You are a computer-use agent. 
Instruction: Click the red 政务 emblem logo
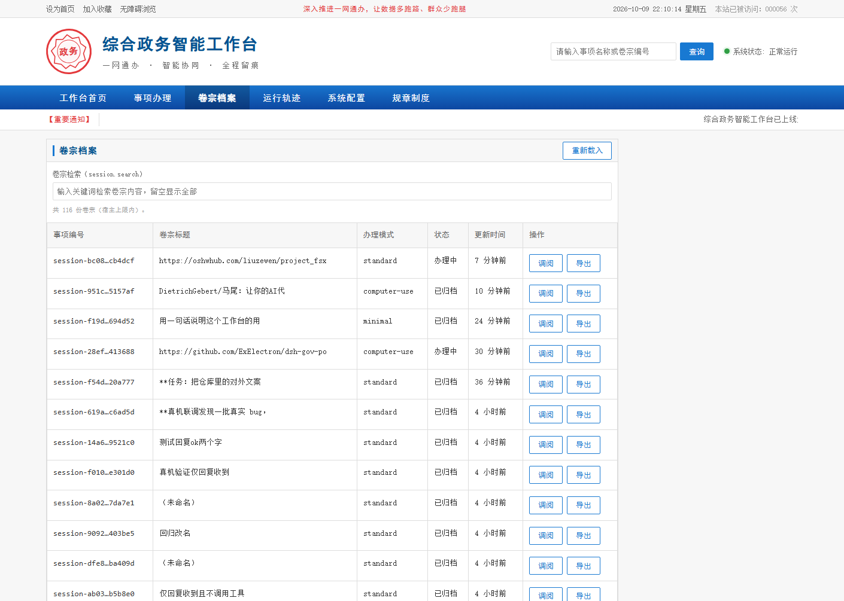click(x=69, y=51)
